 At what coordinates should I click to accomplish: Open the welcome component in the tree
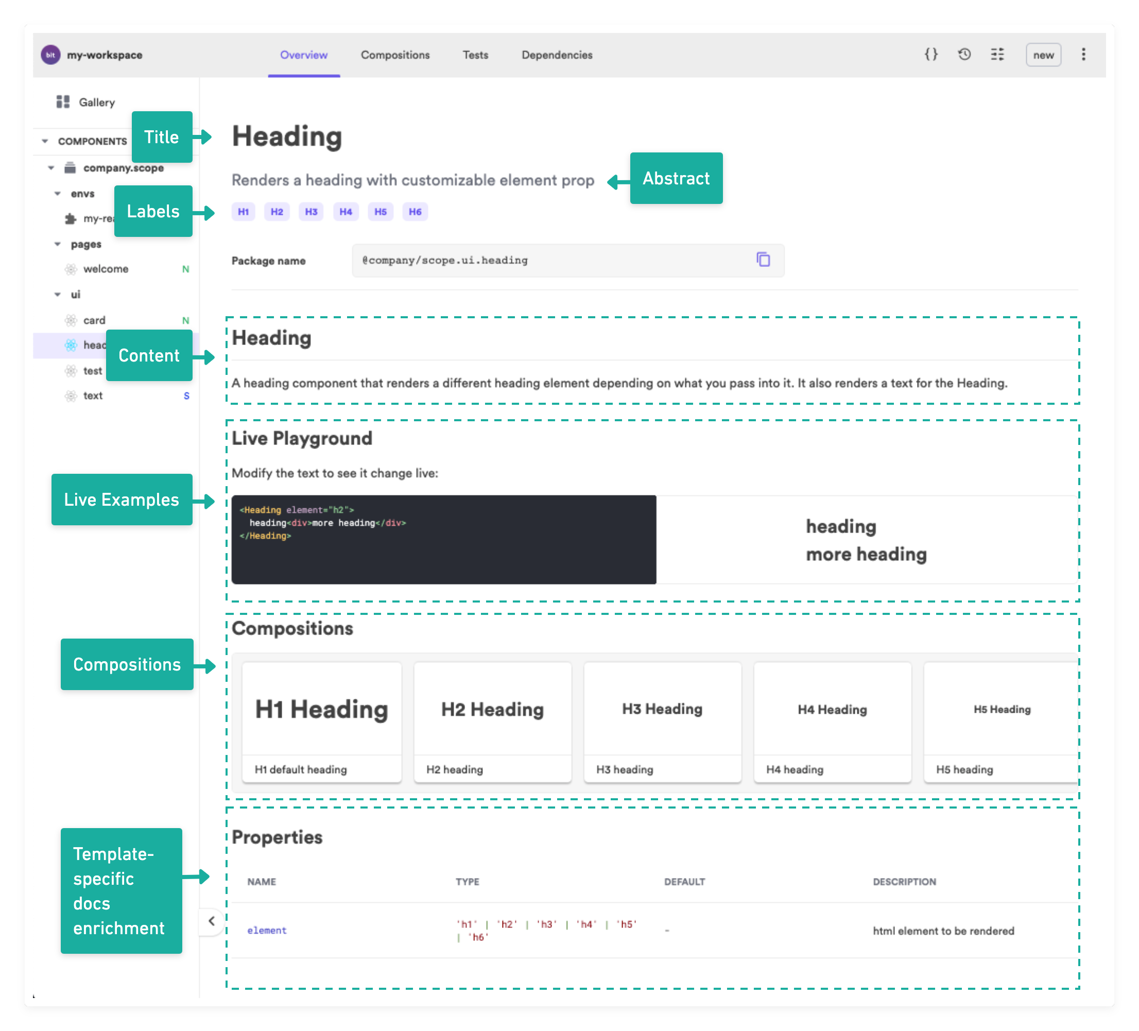[x=106, y=269]
